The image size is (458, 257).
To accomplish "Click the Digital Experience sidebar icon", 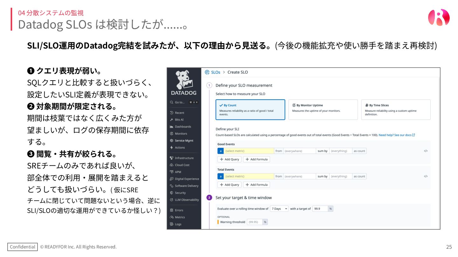I will coord(172,179).
